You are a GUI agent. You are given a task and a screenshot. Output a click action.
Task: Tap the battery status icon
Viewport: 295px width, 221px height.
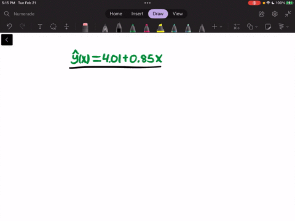point(289,3)
